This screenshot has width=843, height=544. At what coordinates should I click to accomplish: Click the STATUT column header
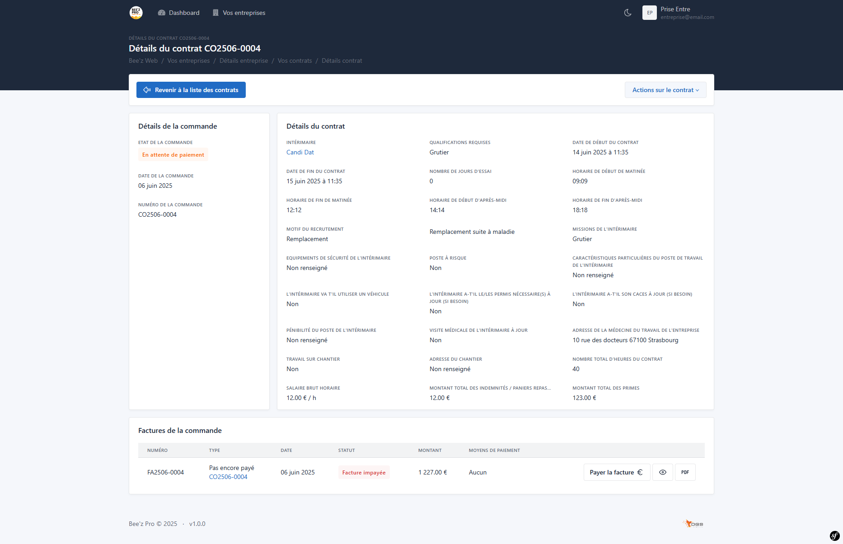347,450
